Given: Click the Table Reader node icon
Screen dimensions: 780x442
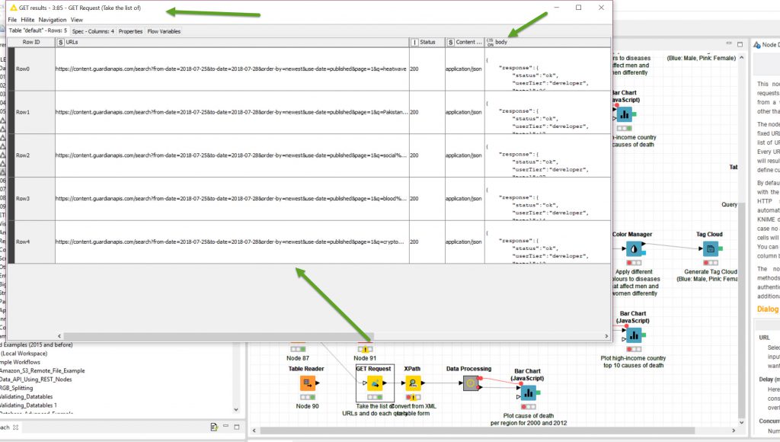Looking at the screenshot, I should (x=308, y=383).
